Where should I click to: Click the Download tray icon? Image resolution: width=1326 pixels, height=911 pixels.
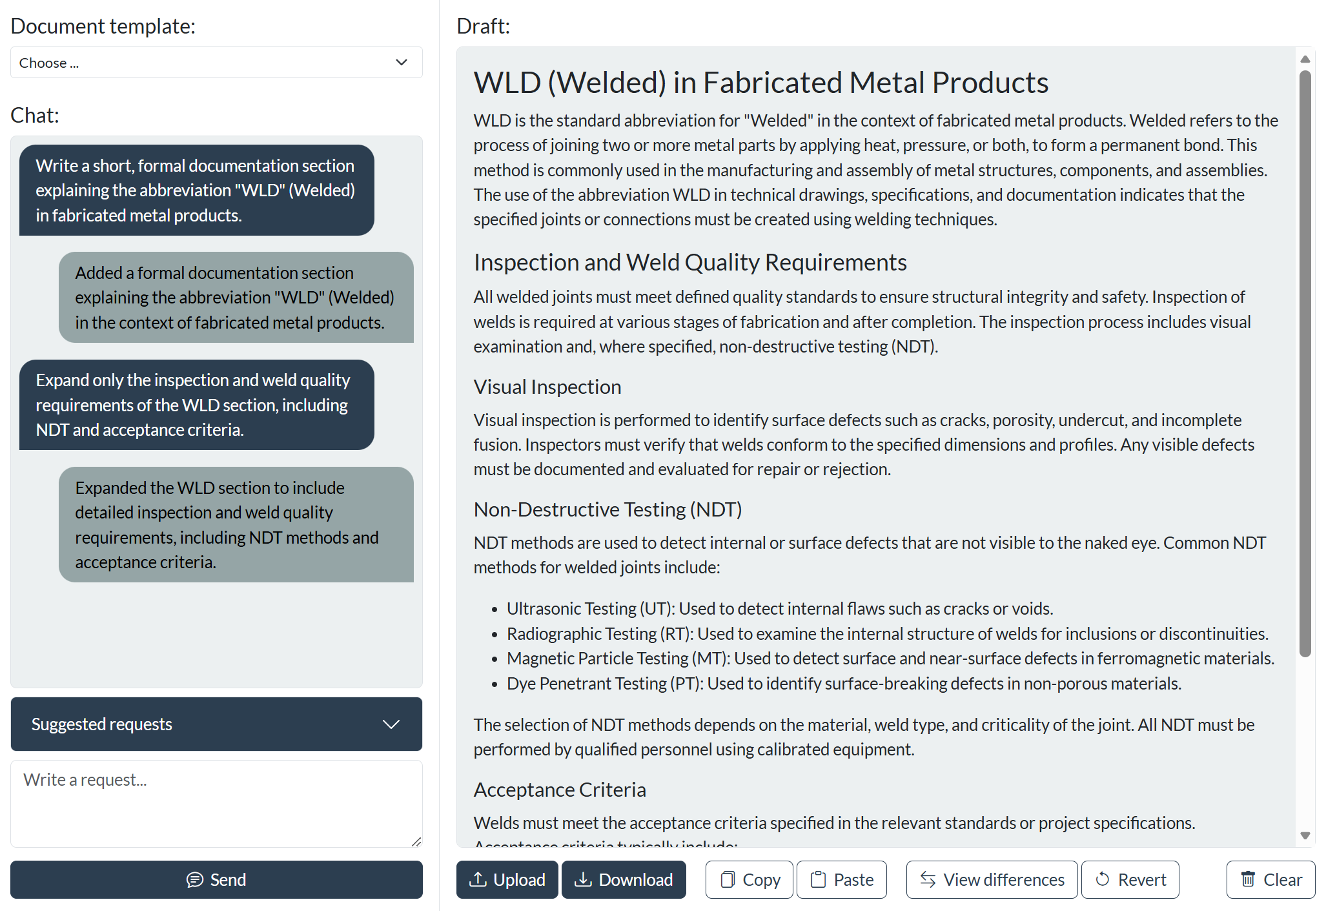point(583,879)
